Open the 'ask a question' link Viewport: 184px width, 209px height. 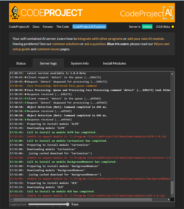95,44
